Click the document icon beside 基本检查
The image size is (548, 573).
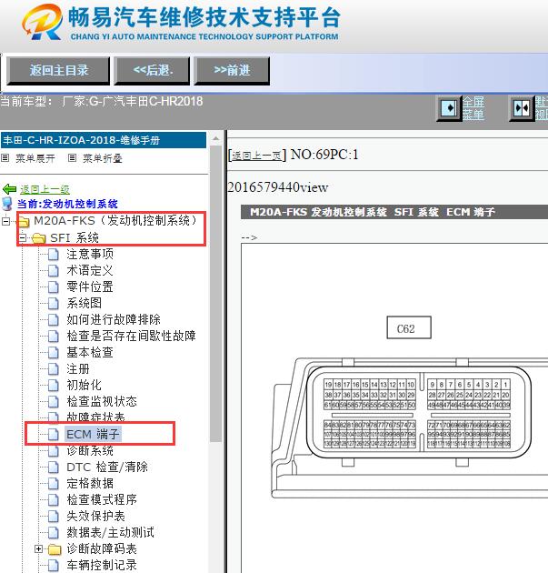(54, 353)
